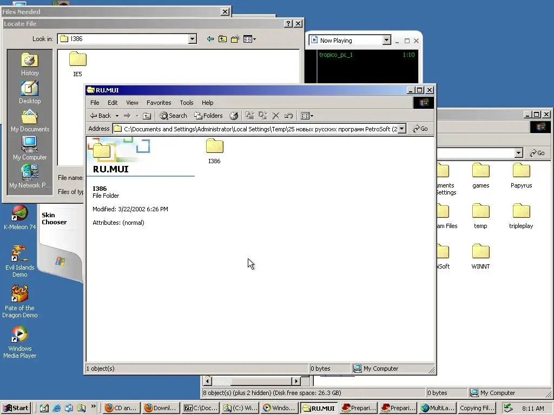Viewport: 554px width, 415px height.
Task: Click the Delete toolbar icon
Action: click(x=275, y=116)
